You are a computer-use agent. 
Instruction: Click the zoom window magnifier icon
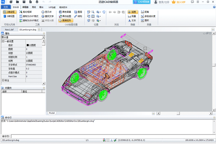(93, 12)
